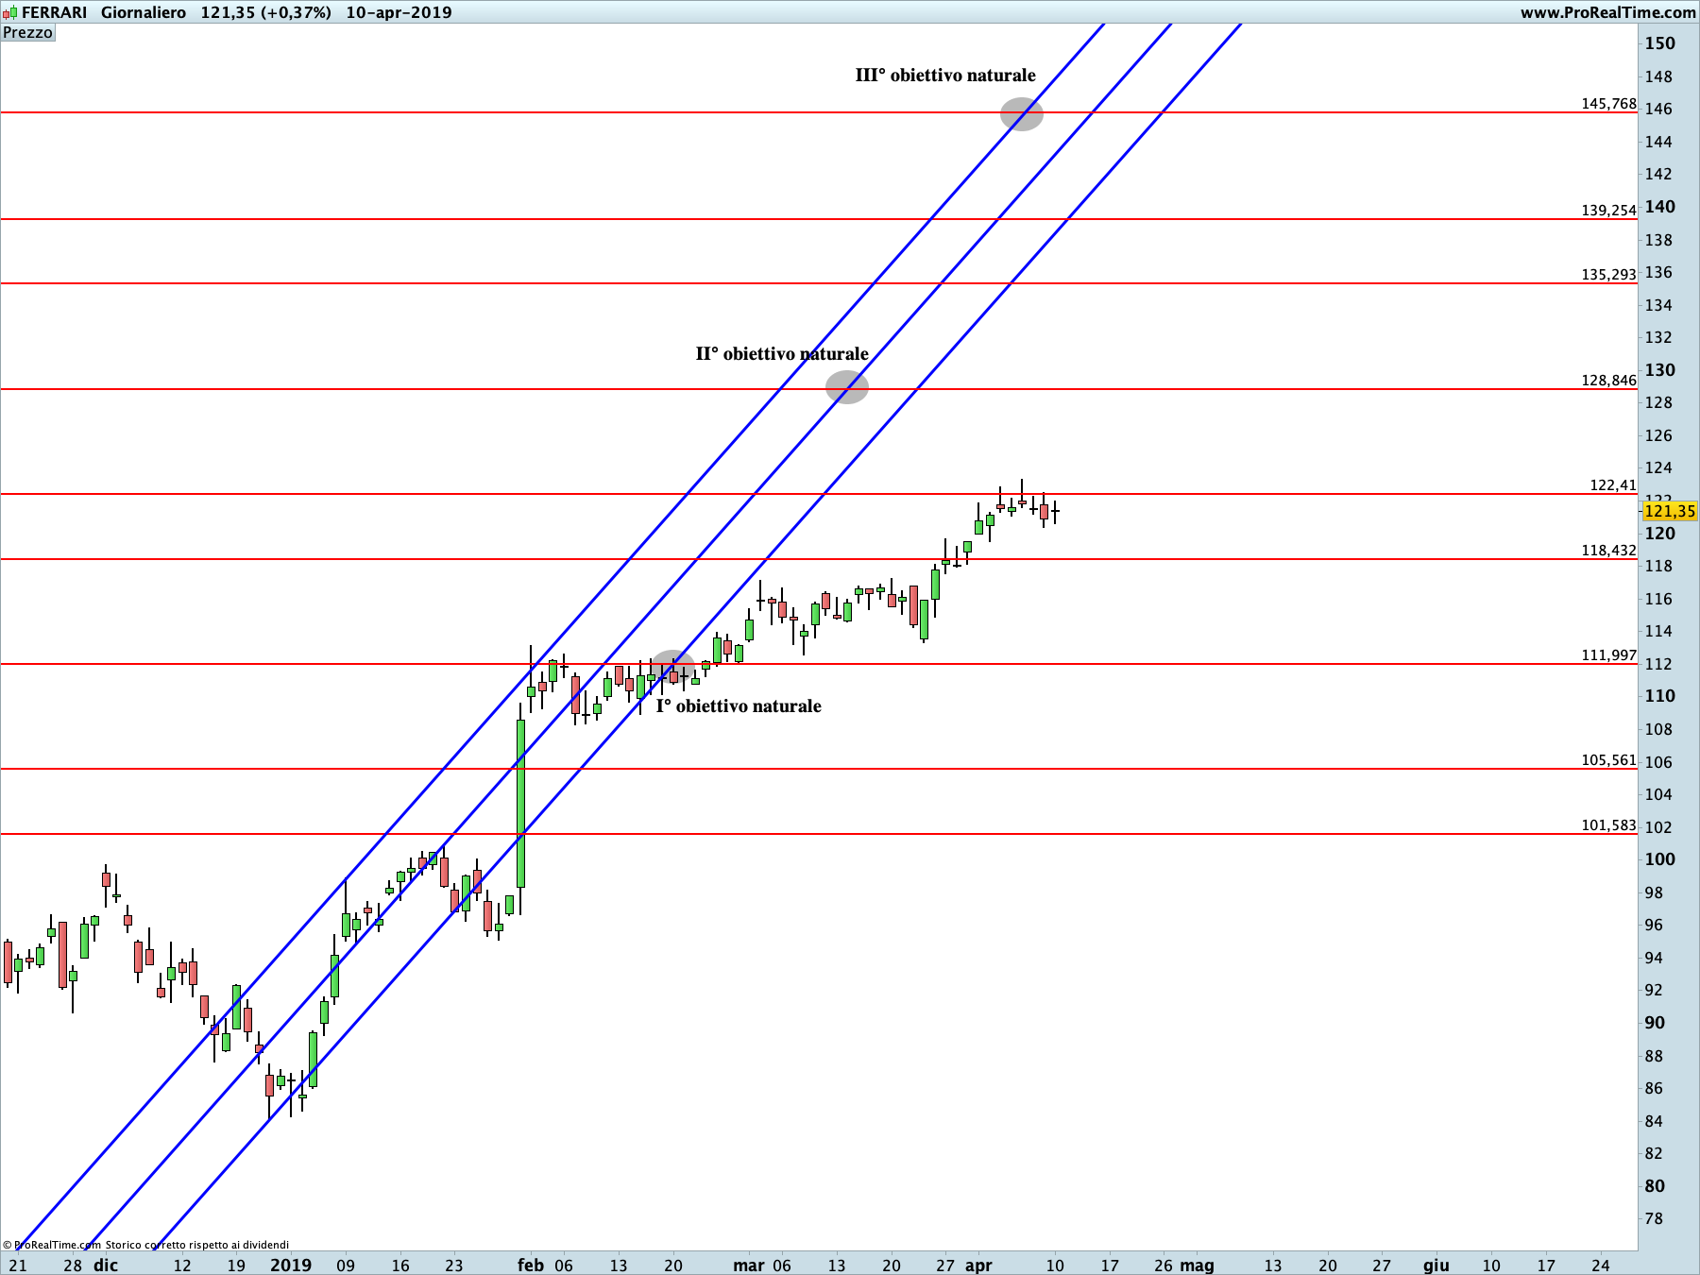Click the 150 value on price axis

(1659, 43)
